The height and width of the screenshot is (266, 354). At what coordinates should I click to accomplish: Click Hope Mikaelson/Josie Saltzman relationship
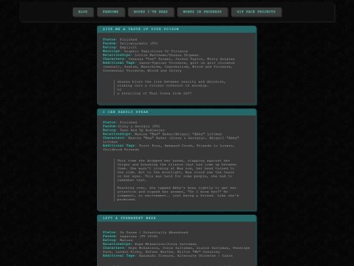[x=165, y=244]
